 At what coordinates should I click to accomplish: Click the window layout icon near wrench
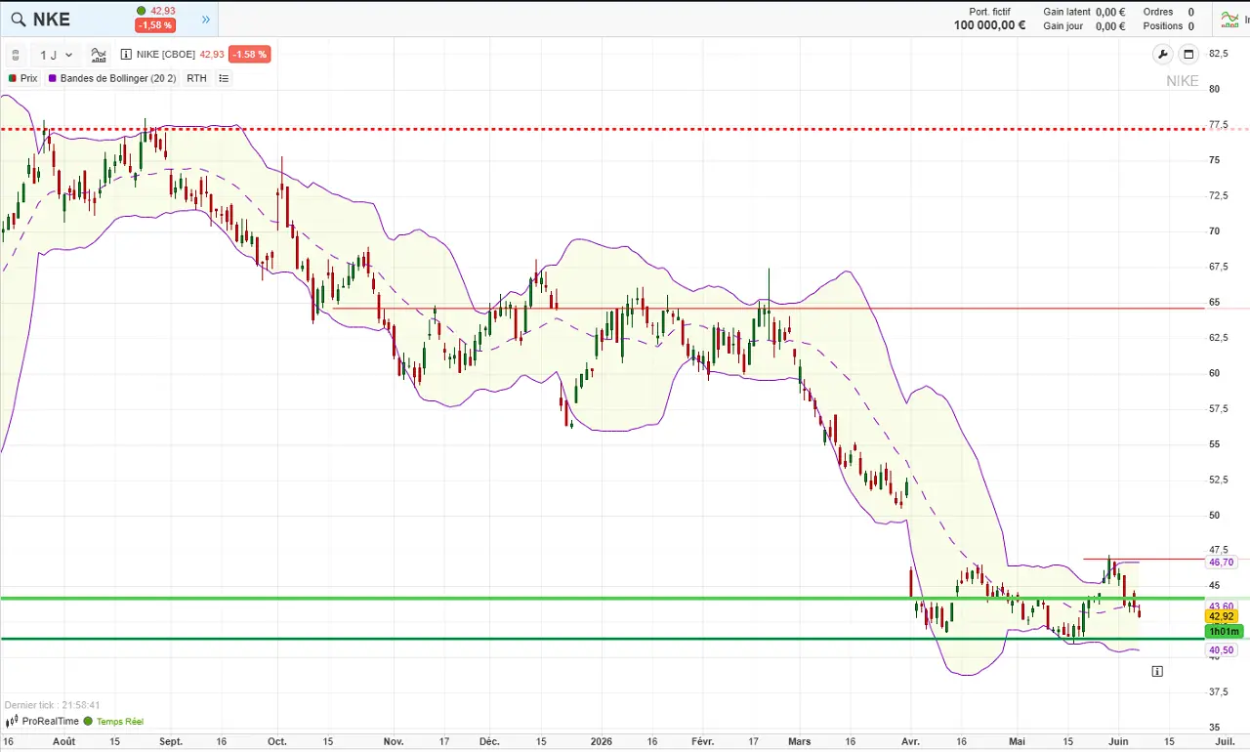pyautogui.click(x=1188, y=55)
